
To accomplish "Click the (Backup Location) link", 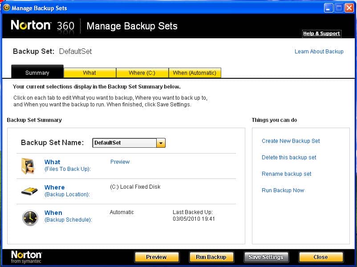I will (67, 194).
